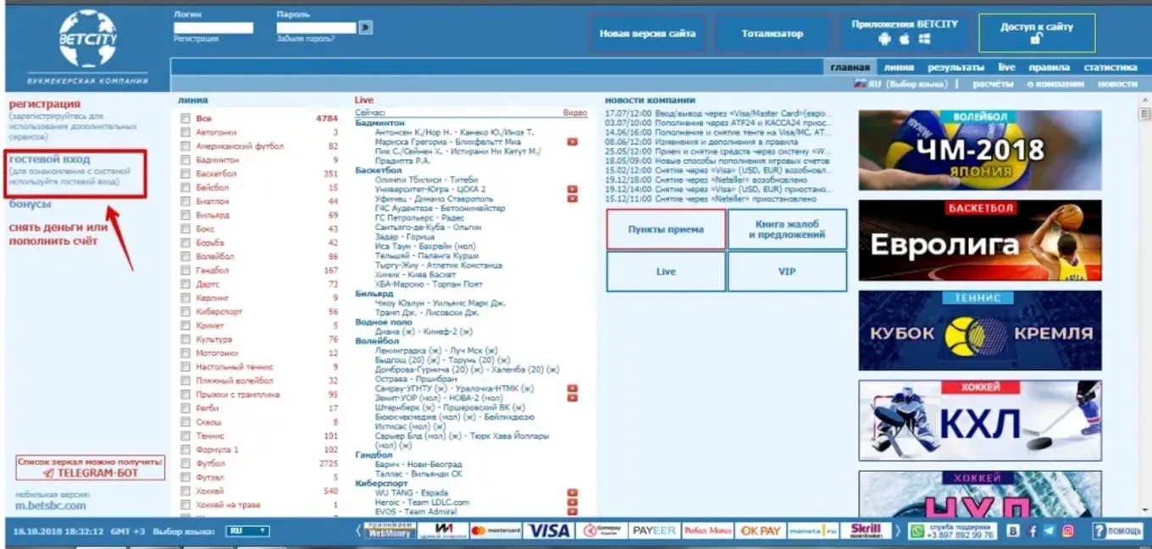Open the Android app icon
1152x549 pixels.
point(884,40)
